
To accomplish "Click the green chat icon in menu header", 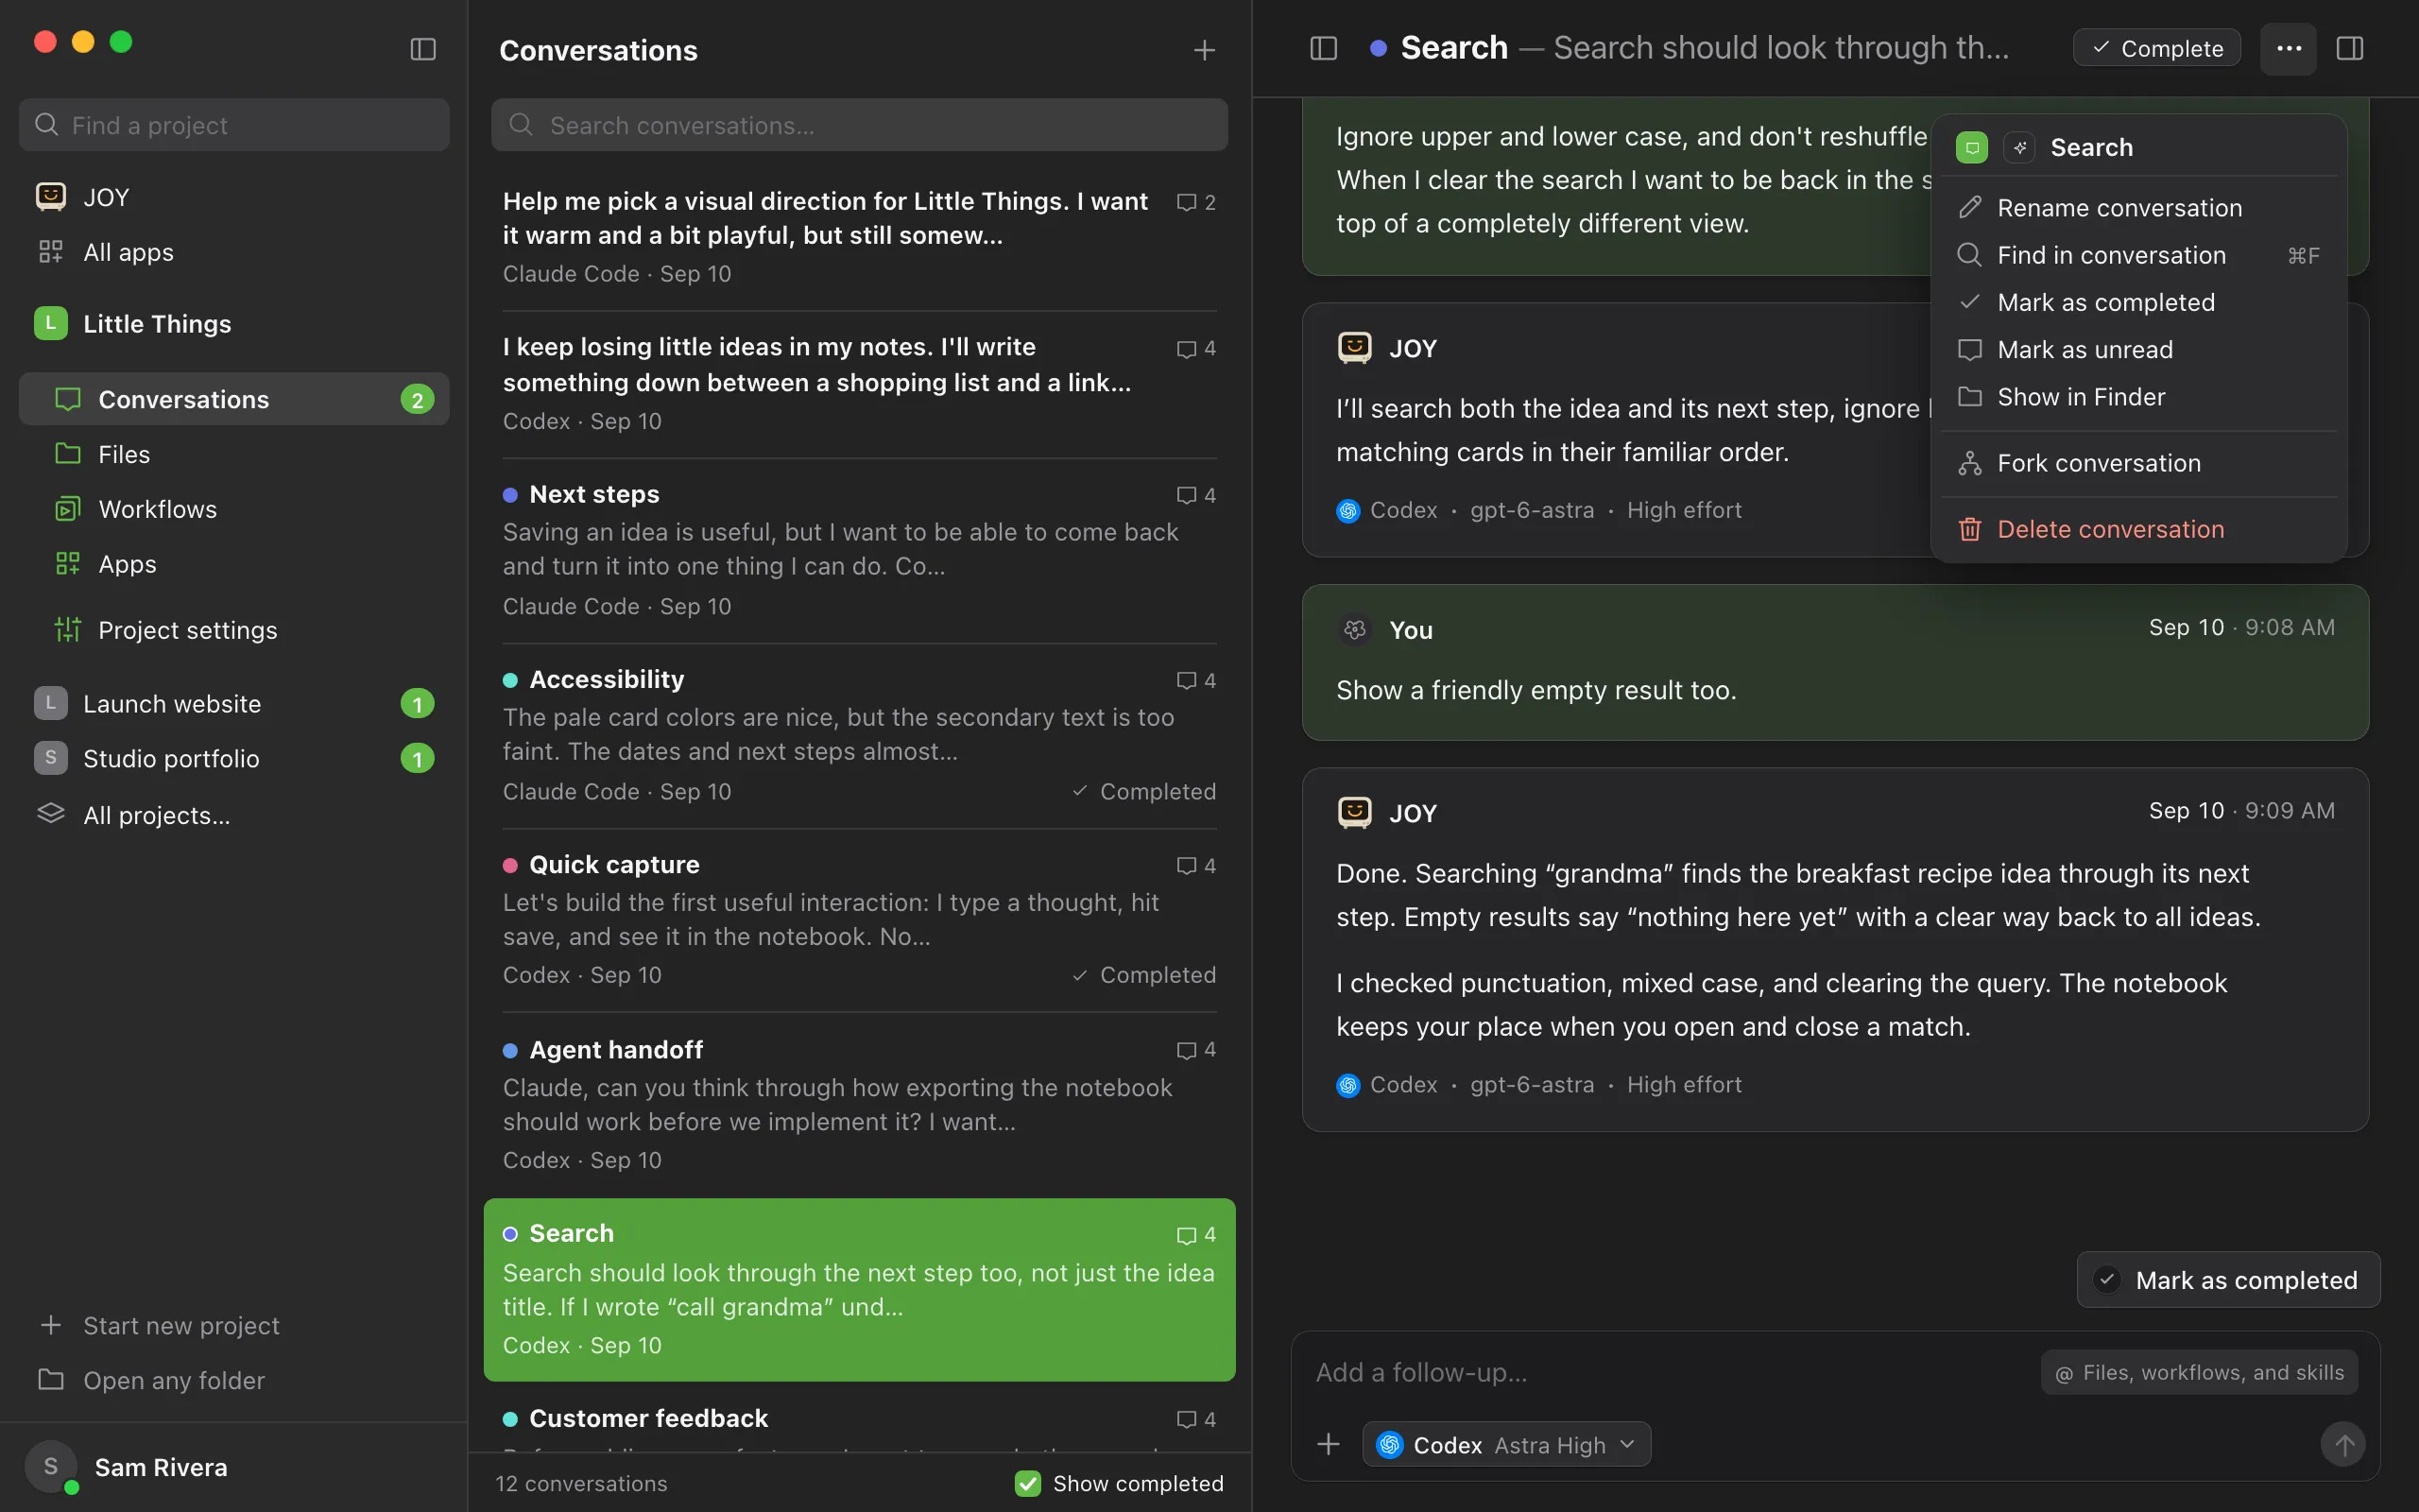I will [x=1971, y=148].
